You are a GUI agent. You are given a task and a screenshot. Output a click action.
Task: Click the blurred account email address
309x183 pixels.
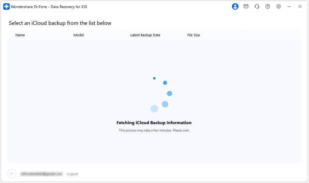click(x=42, y=174)
